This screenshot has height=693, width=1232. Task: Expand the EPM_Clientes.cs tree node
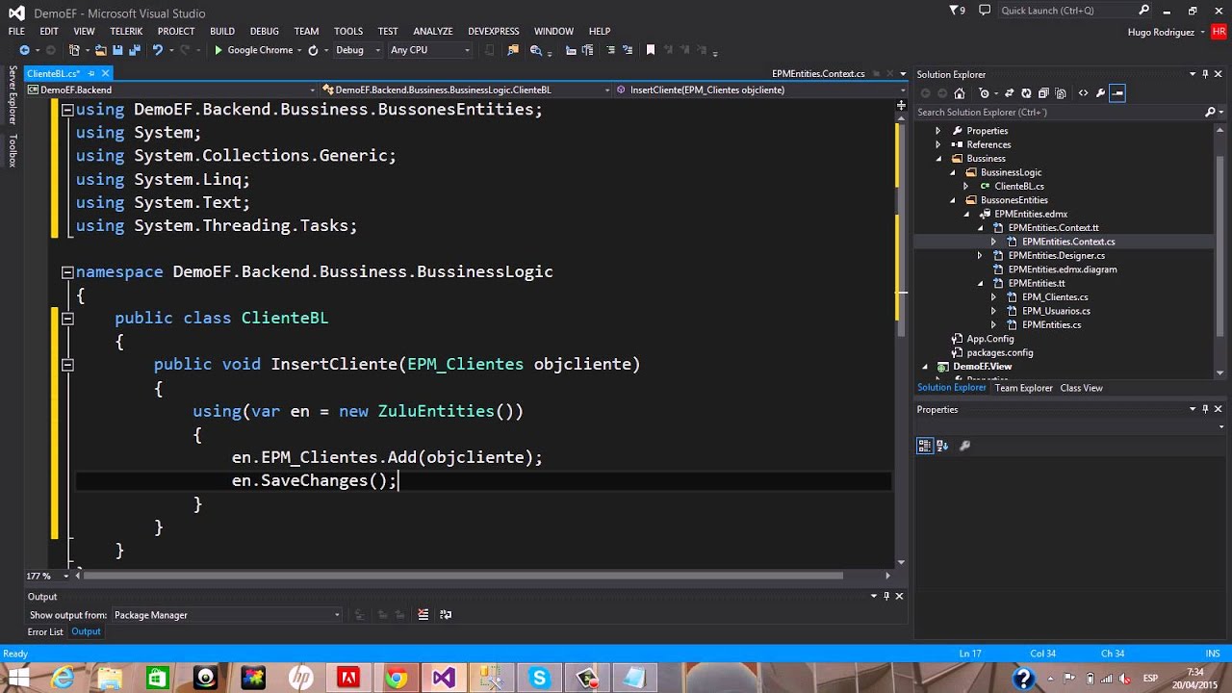(993, 297)
